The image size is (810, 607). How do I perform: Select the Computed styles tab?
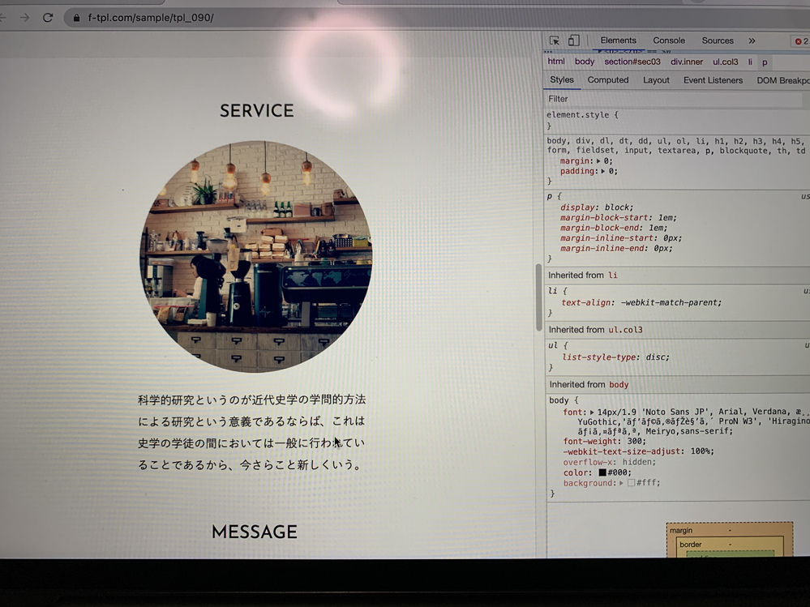(x=608, y=80)
